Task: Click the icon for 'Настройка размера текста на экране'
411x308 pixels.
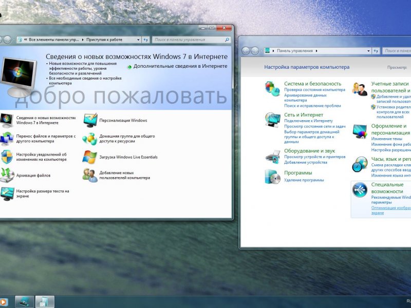Action: (7, 194)
